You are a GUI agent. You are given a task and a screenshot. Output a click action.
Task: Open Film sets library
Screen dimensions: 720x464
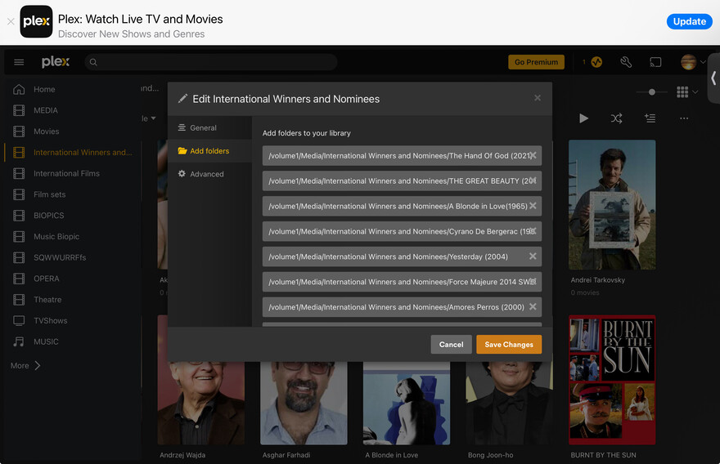pos(49,194)
